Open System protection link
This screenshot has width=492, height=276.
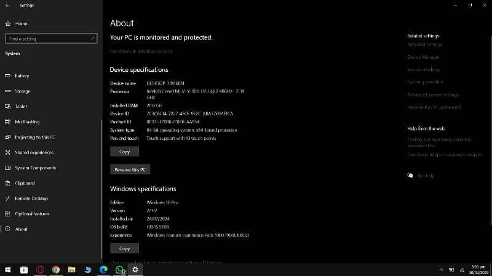[x=426, y=82]
